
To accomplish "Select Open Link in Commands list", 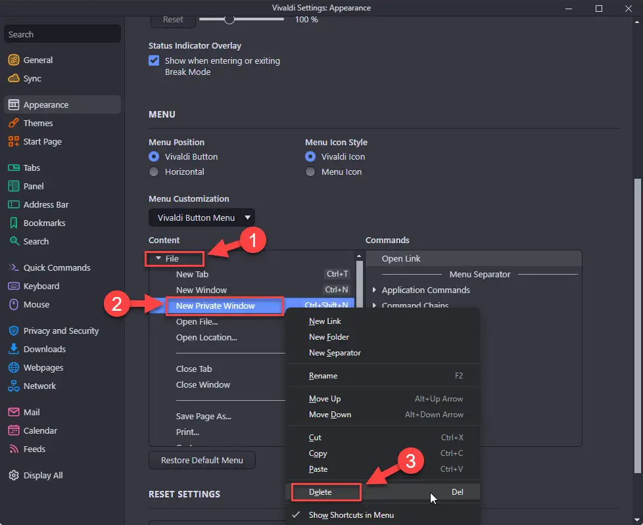I will pos(473,259).
